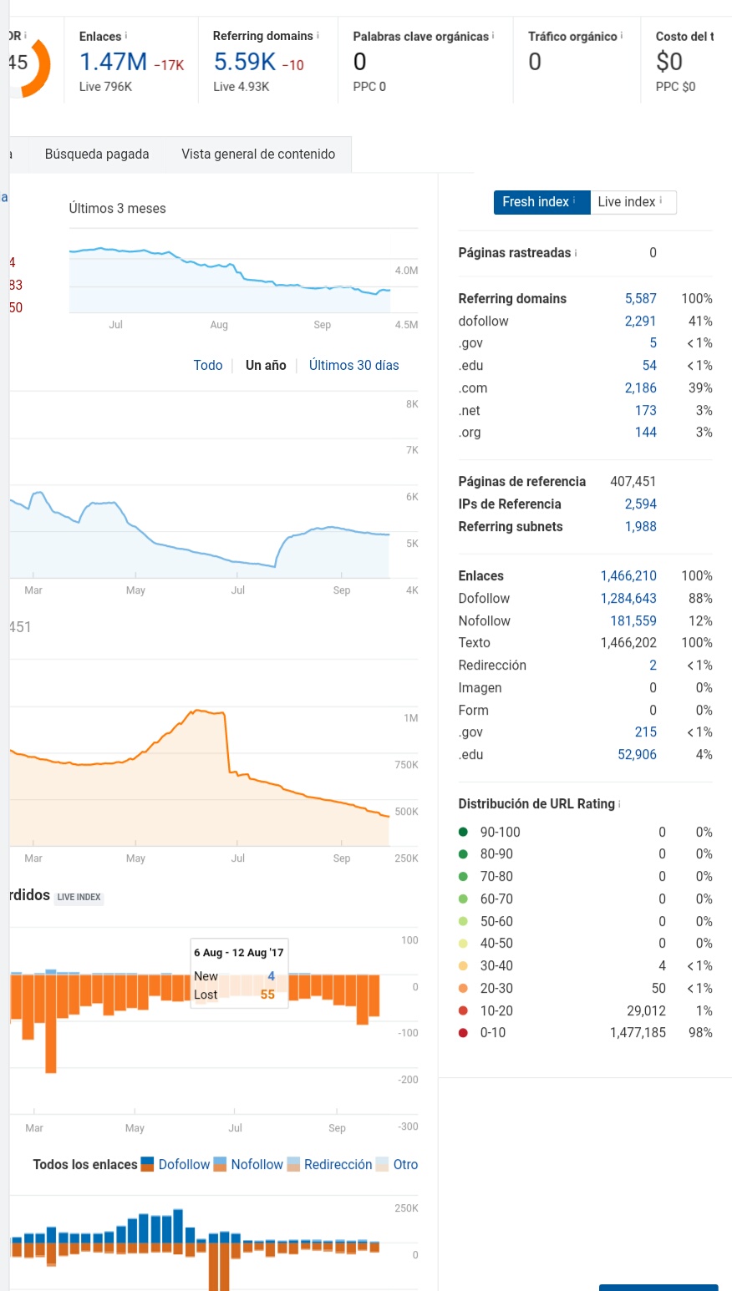Screen dimensions: 732x1291
Task: Click info icon next to Palabras clave orgánicas
Action: click(x=493, y=36)
